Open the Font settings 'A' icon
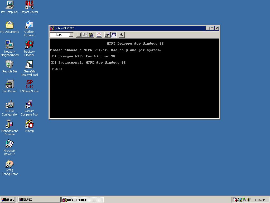The width and height of the screenshot is (270, 203). point(121,35)
